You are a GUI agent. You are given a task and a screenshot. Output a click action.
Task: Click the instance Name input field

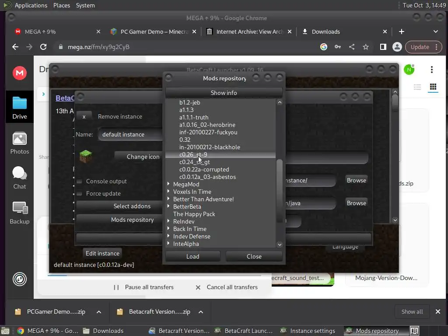point(130,134)
